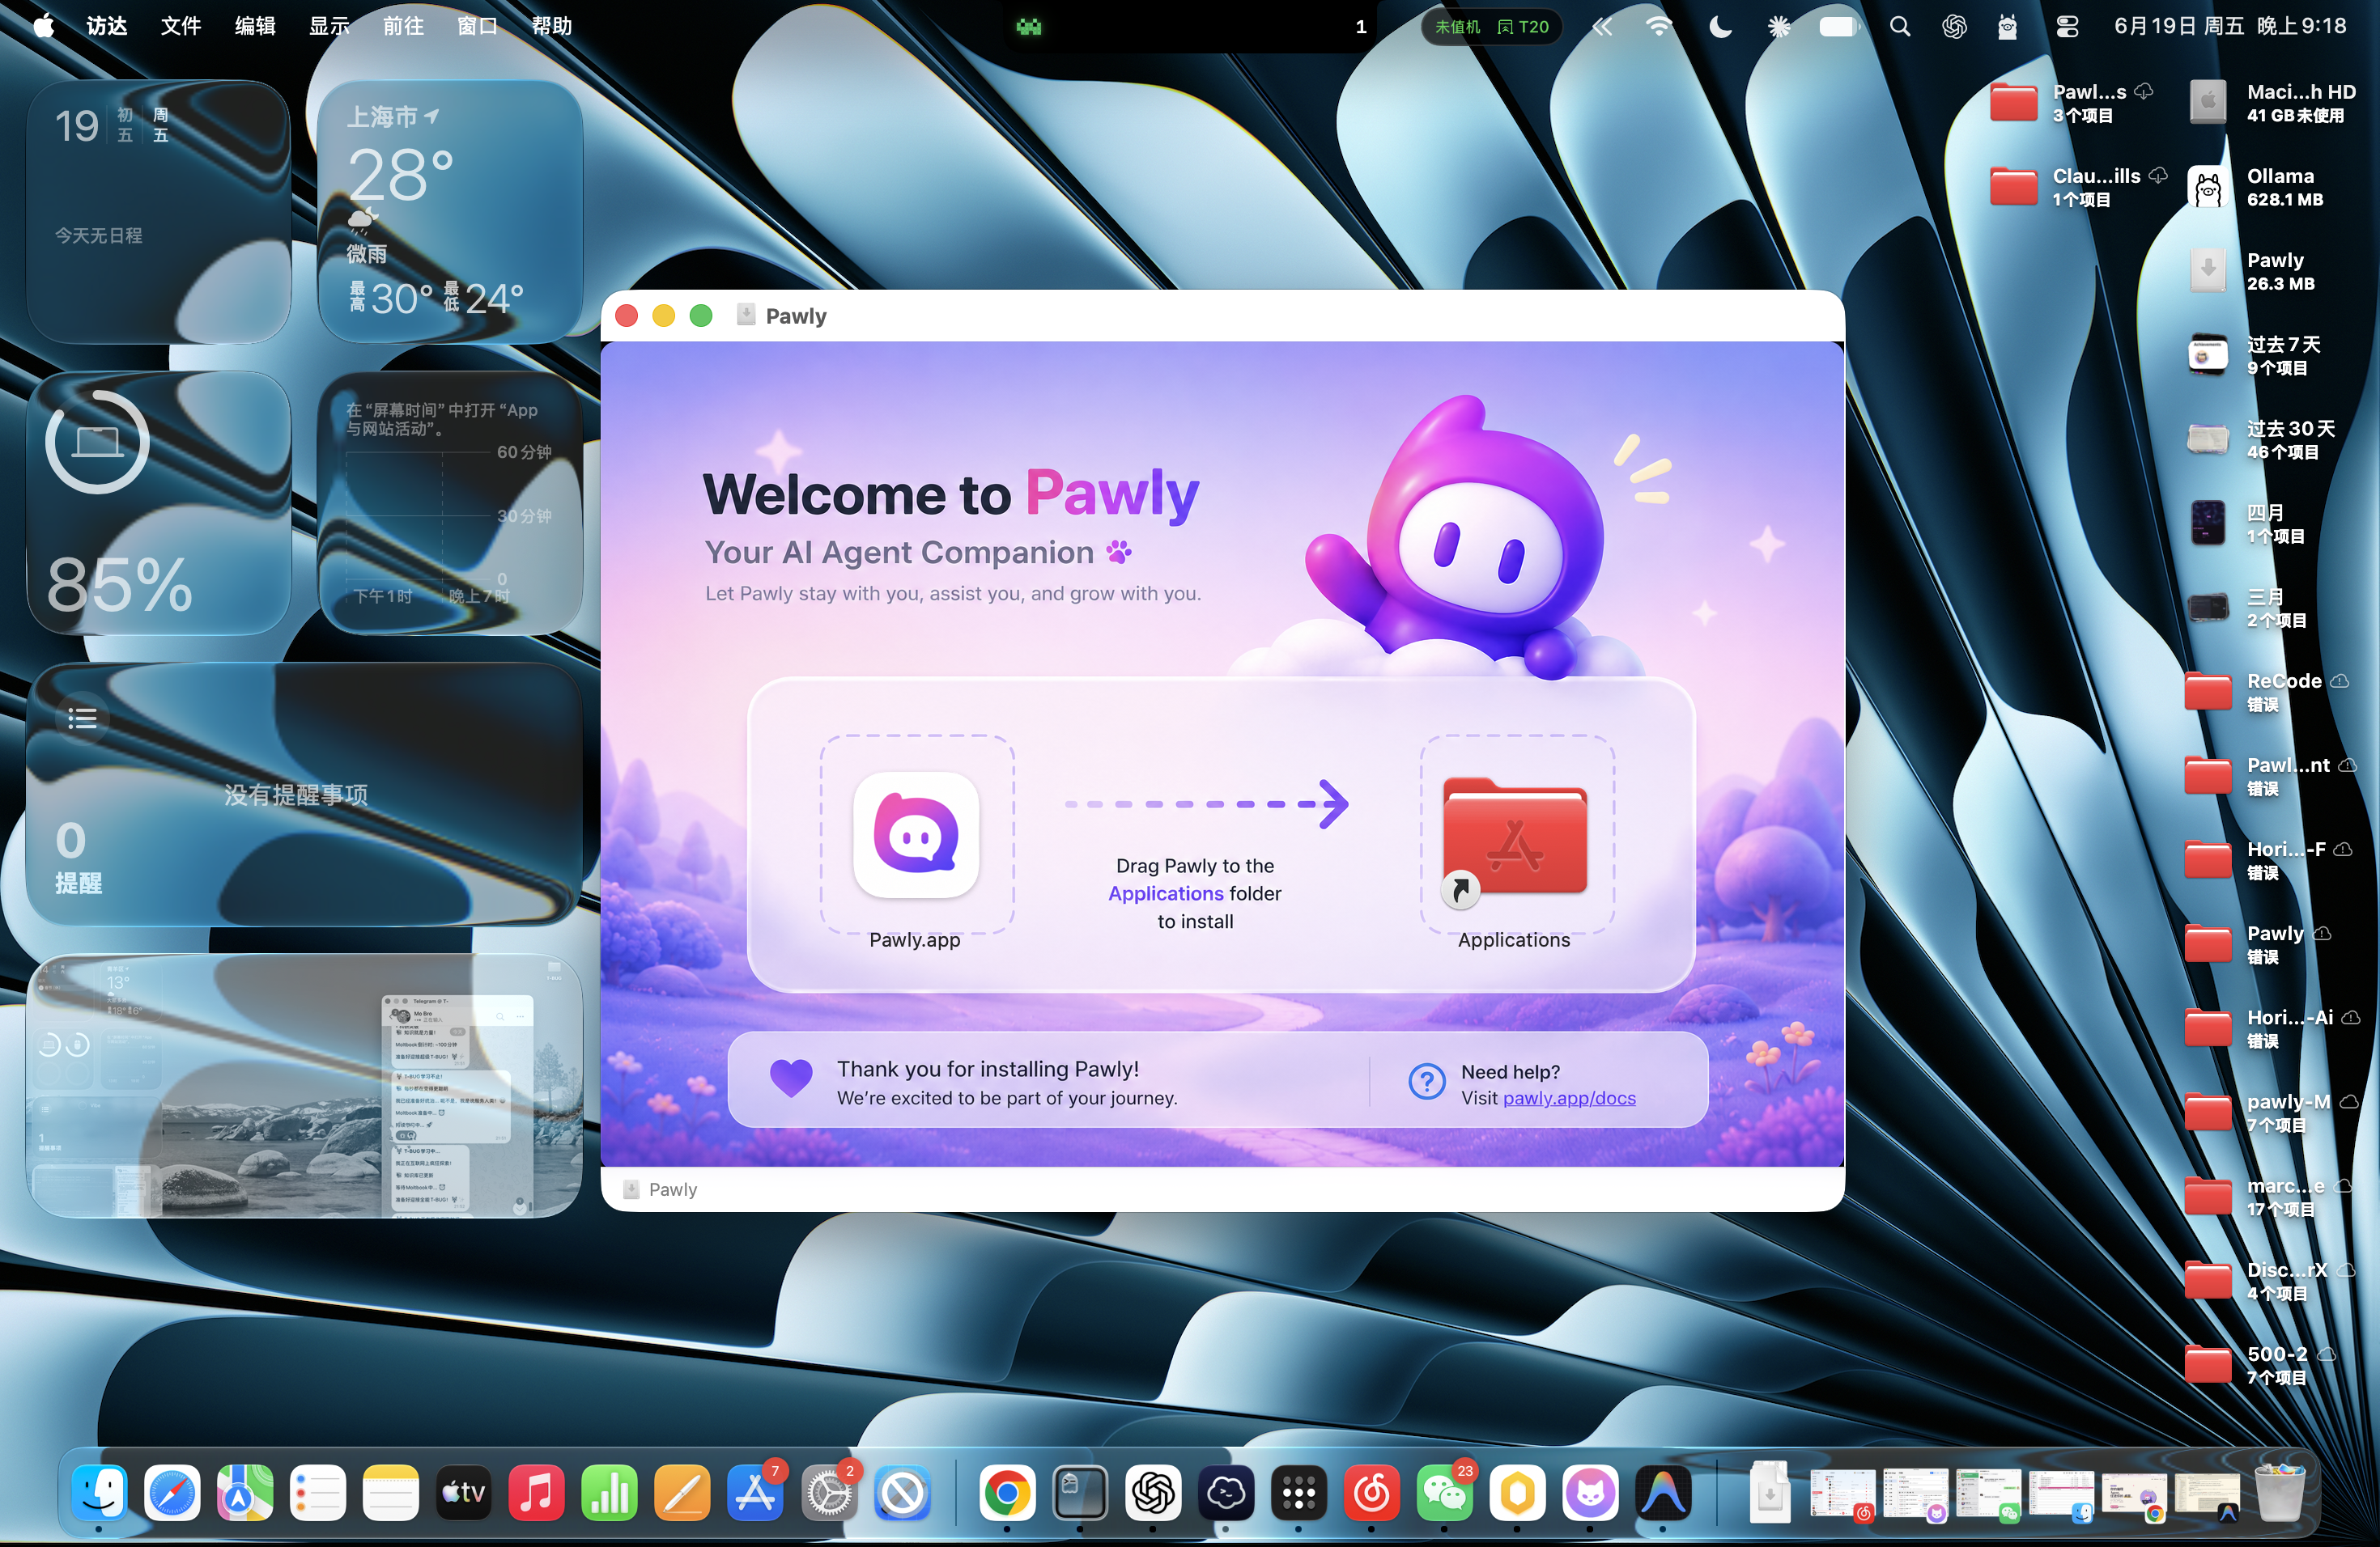This screenshot has width=2380, height=1547.
Task: Click the Pawly disk proxy icon in title bar
Action: [x=745, y=316]
